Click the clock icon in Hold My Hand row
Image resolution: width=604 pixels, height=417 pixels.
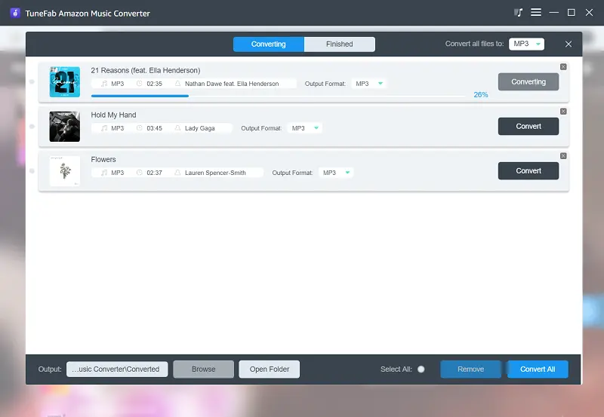140,127
